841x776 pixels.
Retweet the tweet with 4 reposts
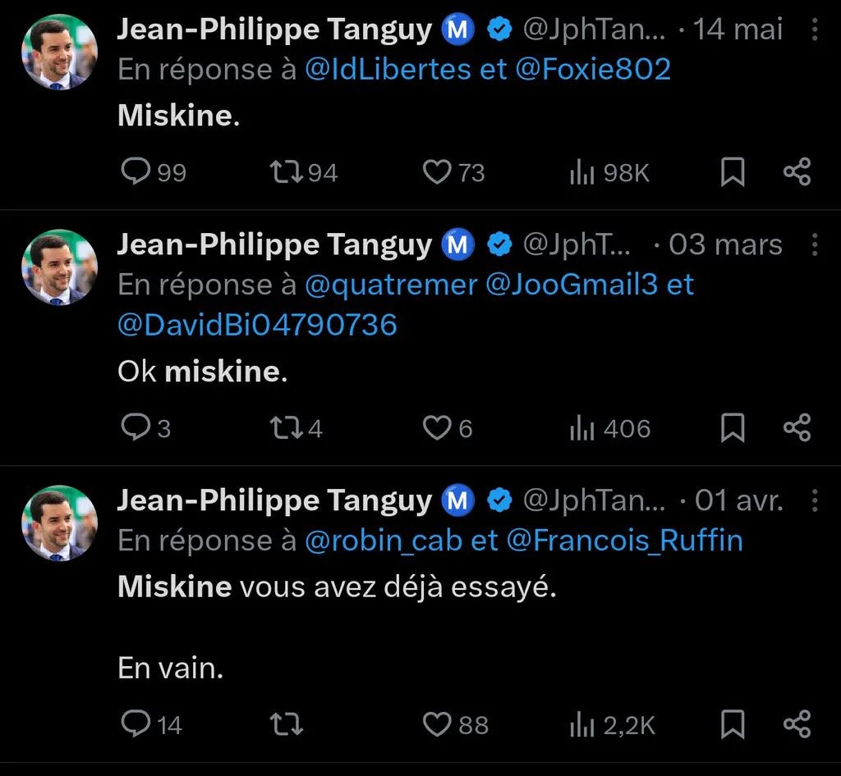point(287,428)
